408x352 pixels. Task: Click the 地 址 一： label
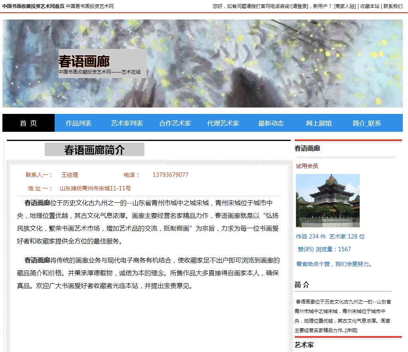pos(40,188)
